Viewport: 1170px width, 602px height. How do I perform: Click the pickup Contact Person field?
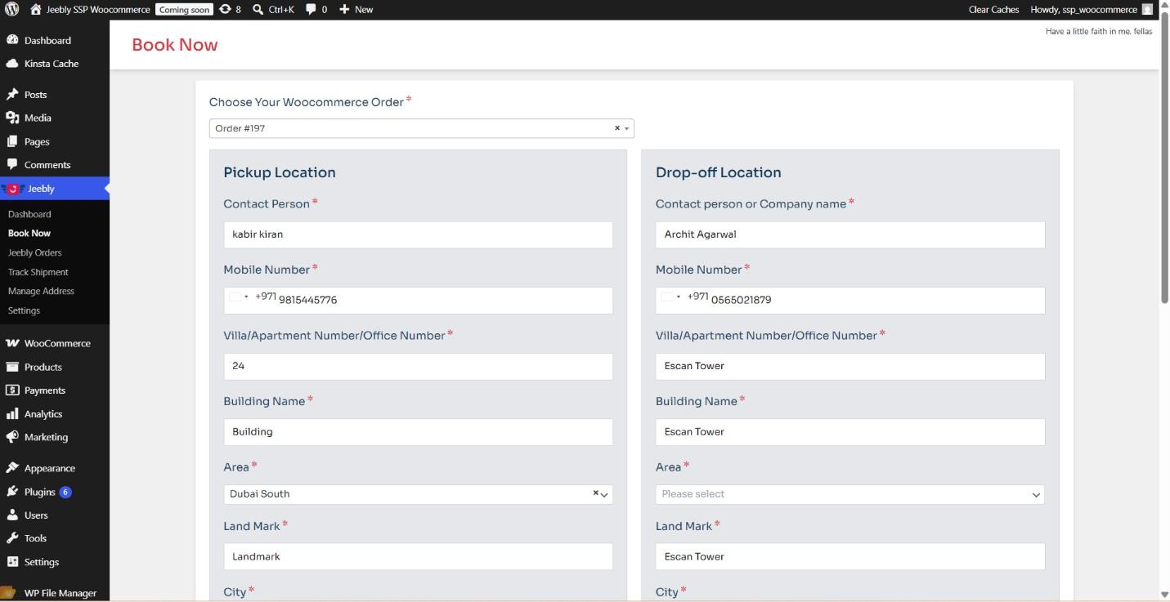point(418,234)
